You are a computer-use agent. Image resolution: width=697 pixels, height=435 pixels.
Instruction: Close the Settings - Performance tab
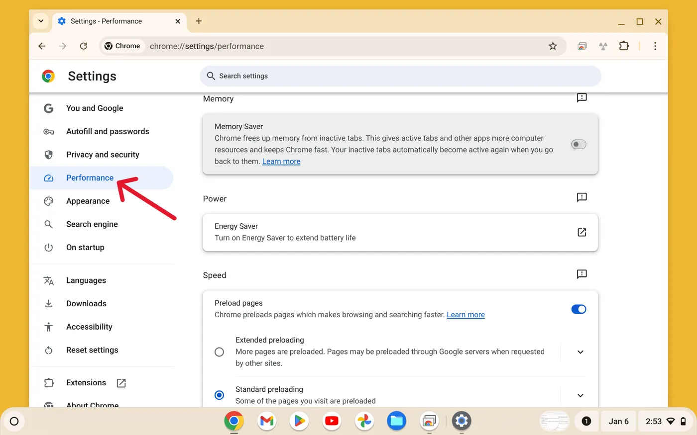[x=178, y=21]
